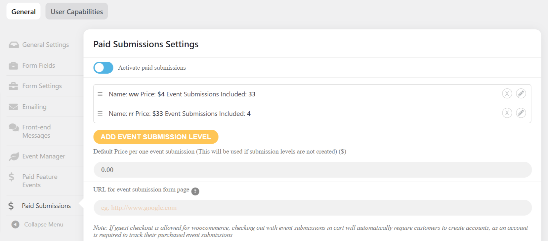Toggle Activate paid submissions switch
The height and width of the screenshot is (241, 548).
(x=103, y=68)
